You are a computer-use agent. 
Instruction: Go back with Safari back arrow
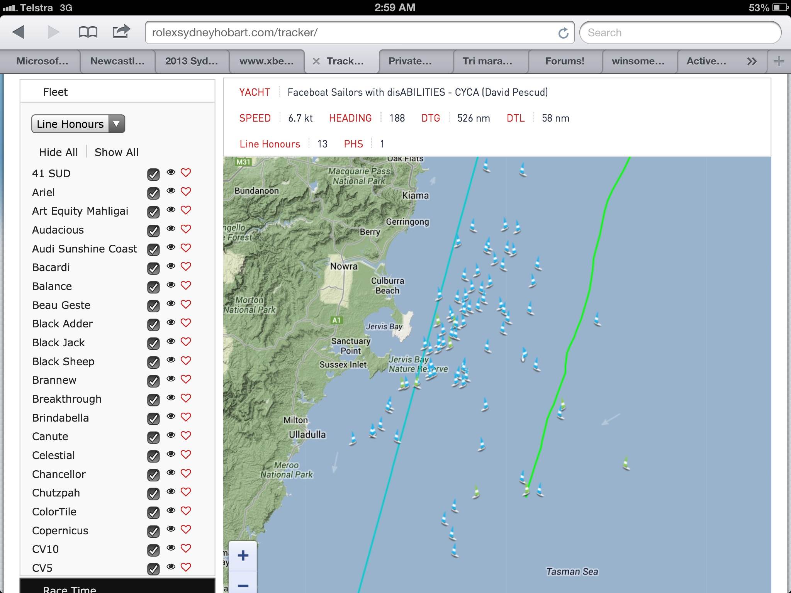(19, 32)
